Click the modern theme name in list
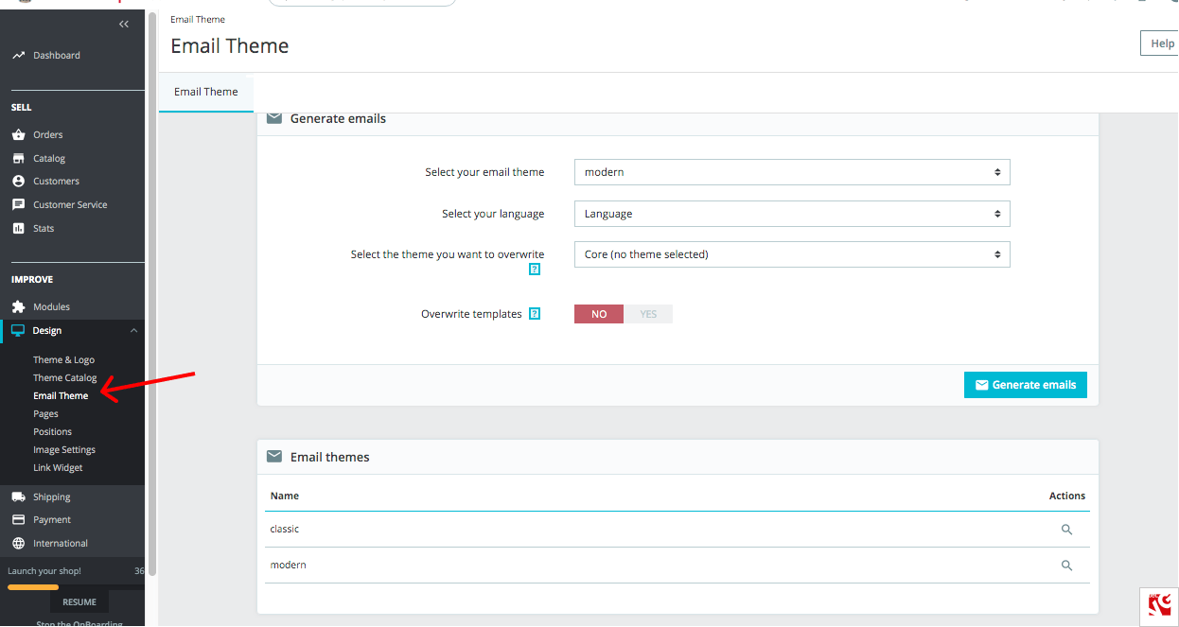 tap(288, 566)
